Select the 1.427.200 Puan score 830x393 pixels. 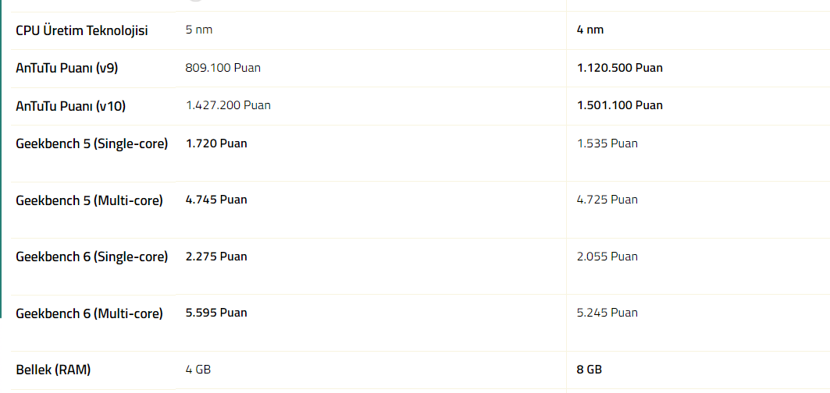click(228, 105)
